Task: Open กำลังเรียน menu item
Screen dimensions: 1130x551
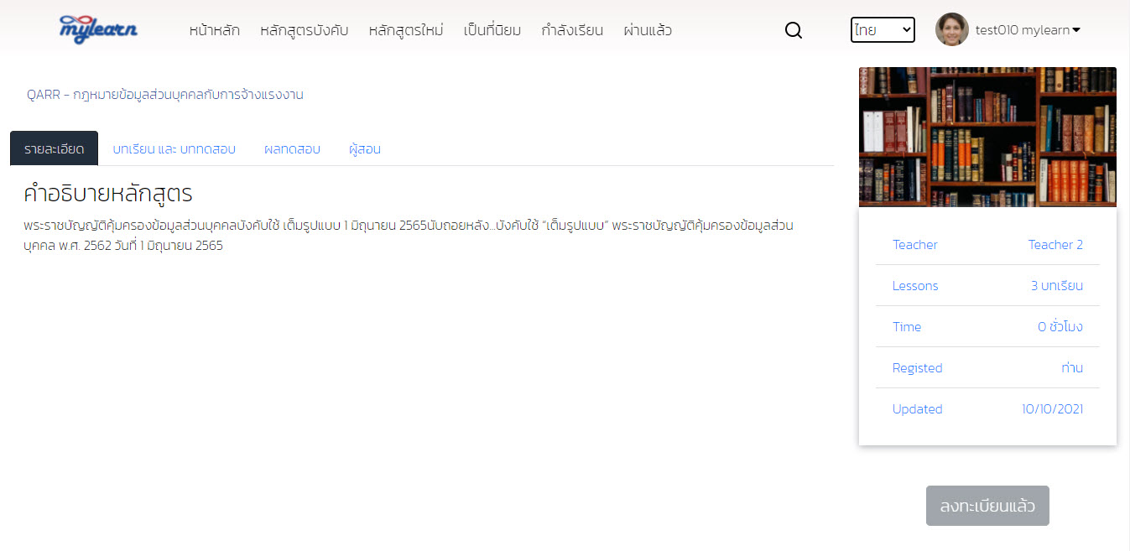Action: [x=572, y=30]
